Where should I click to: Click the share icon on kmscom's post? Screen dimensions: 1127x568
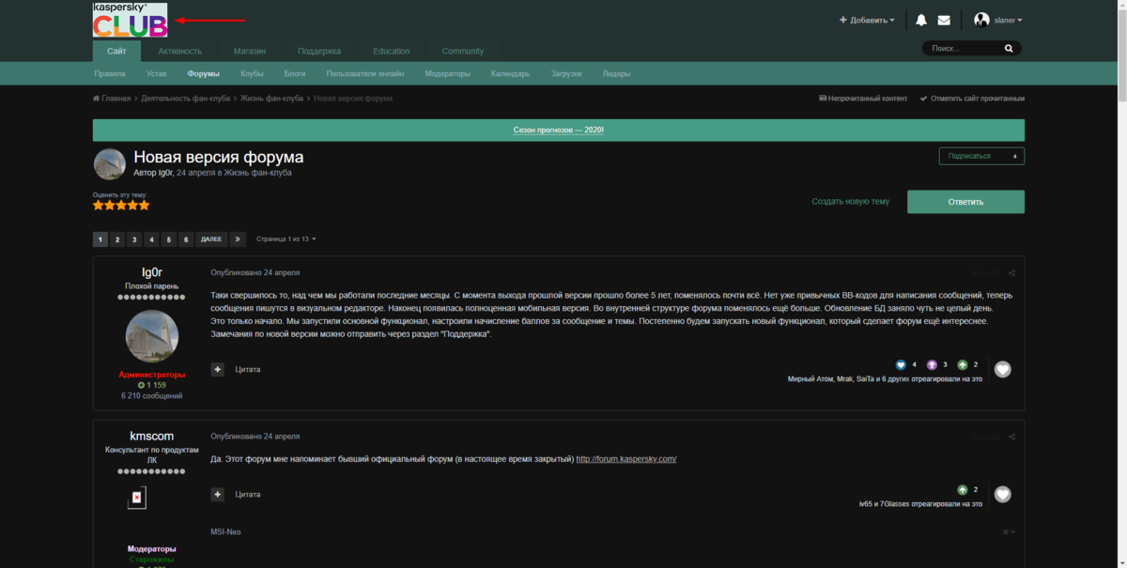pos(1011,437)
